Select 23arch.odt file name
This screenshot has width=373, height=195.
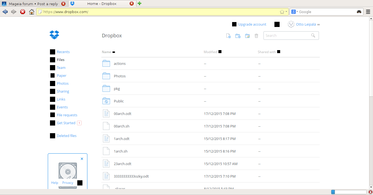(123, 164)
